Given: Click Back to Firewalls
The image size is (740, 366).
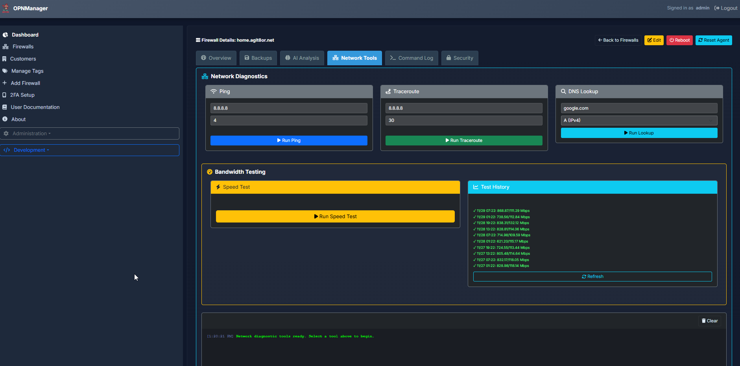Looking at the screenshot, I should point(618,40).
